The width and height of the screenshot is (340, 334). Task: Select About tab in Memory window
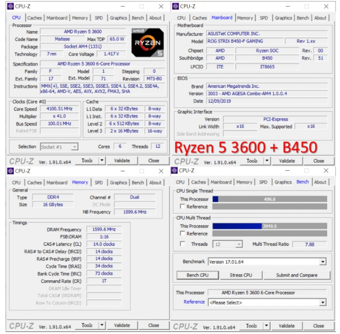click(x=155, y=182)
